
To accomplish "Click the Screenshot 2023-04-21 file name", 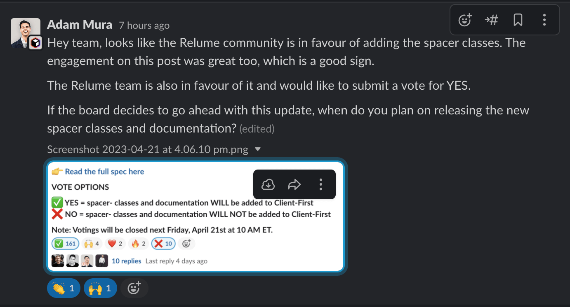I will coord(147,149).
